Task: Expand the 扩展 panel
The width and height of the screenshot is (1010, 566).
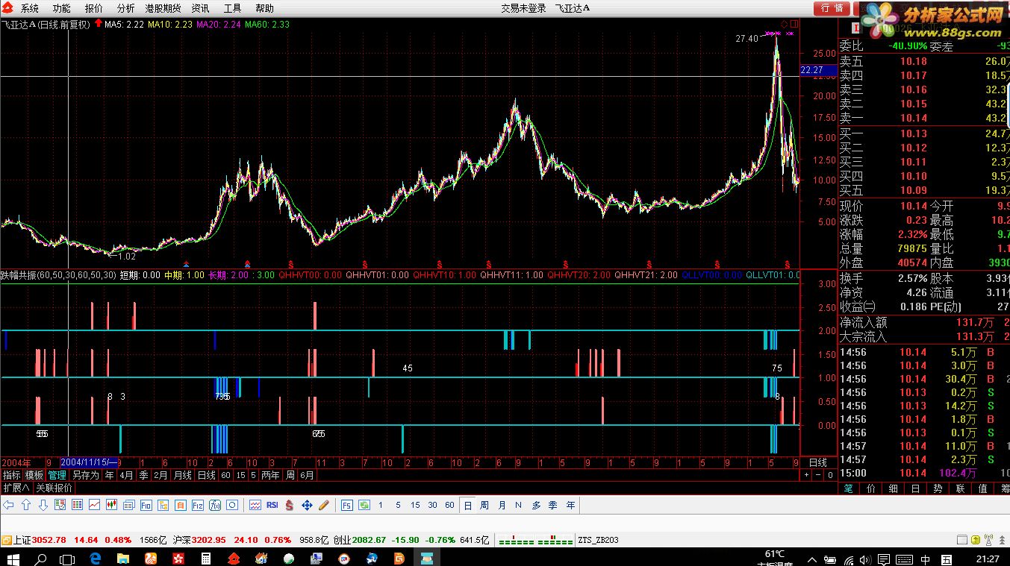Action: click(x=16, y=488)
